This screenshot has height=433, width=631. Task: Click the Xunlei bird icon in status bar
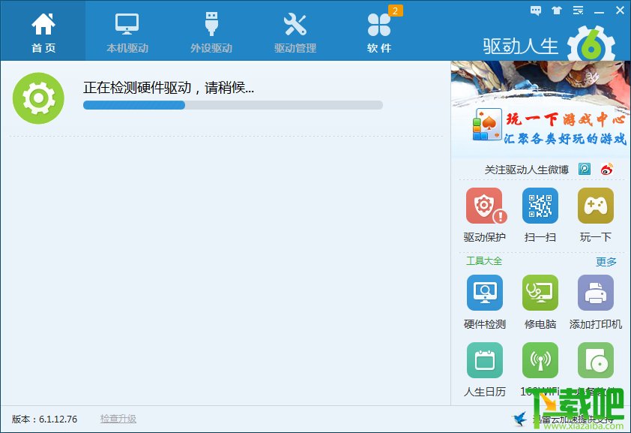520,419
